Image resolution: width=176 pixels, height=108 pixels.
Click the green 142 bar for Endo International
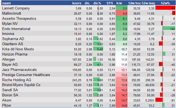tap(169, 28)
